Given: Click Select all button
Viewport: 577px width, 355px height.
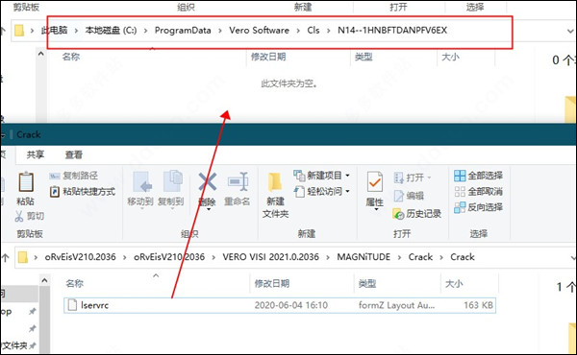Looking at the screenshot, I should pyautogui.click(x=478, y=176).
